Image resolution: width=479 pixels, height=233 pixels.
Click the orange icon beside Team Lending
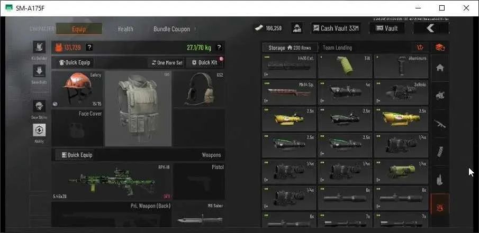point(421,47)
